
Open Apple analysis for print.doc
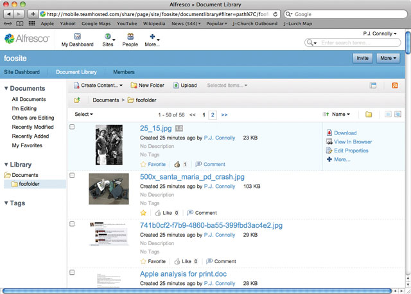point(183,274)
